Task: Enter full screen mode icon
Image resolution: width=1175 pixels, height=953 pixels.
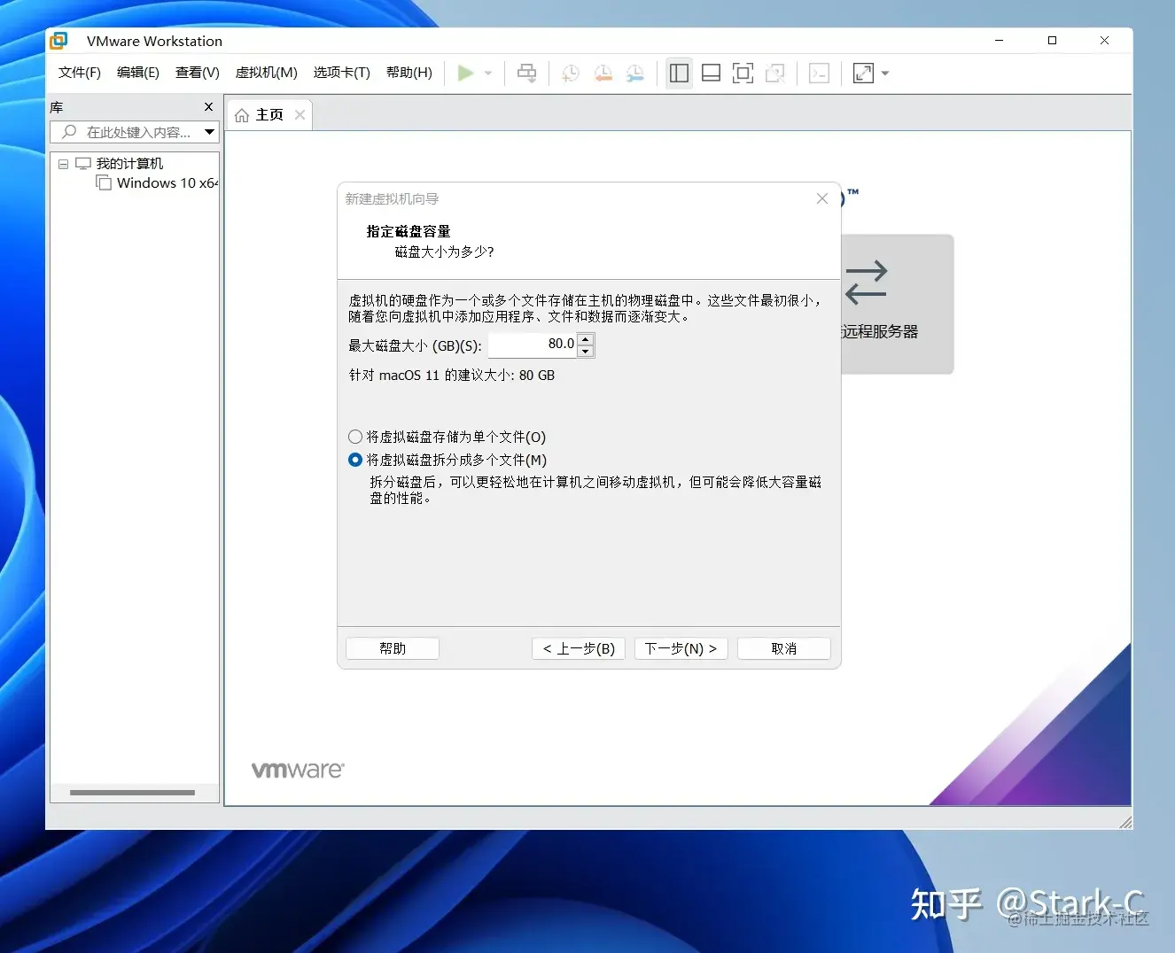Action: [x=743, y=74]
